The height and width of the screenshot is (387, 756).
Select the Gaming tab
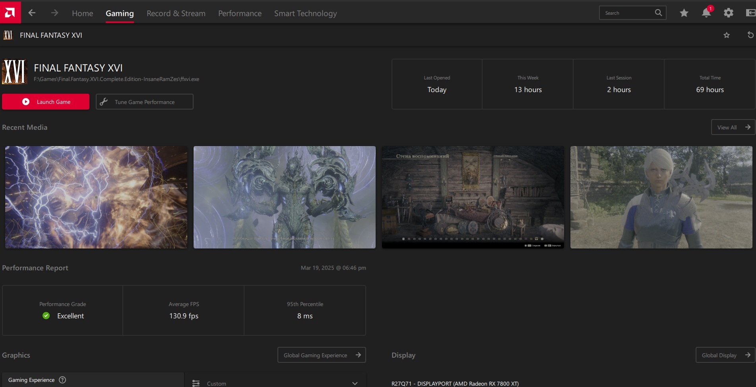click(120, 13)
